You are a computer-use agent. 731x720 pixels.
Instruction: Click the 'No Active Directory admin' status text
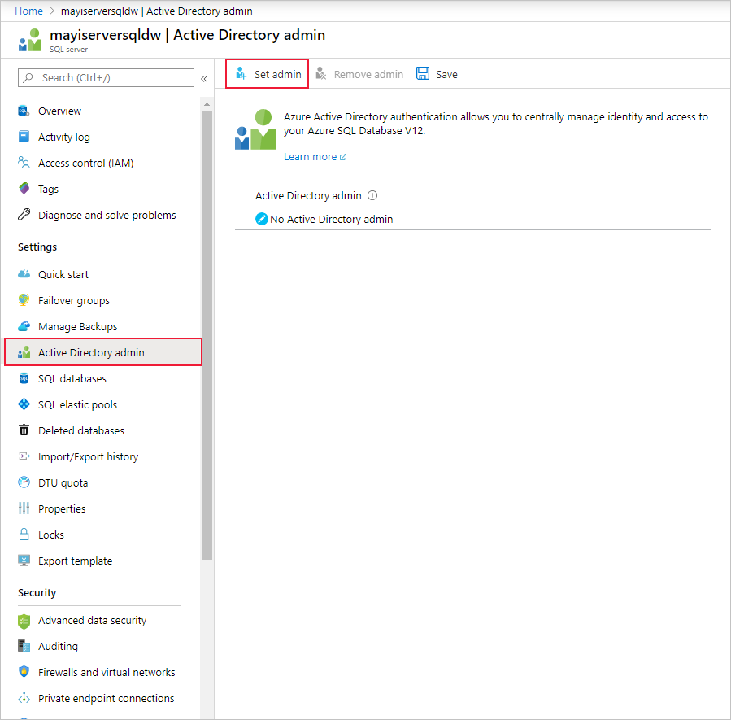pyautogui.click(x=332, y=219)
